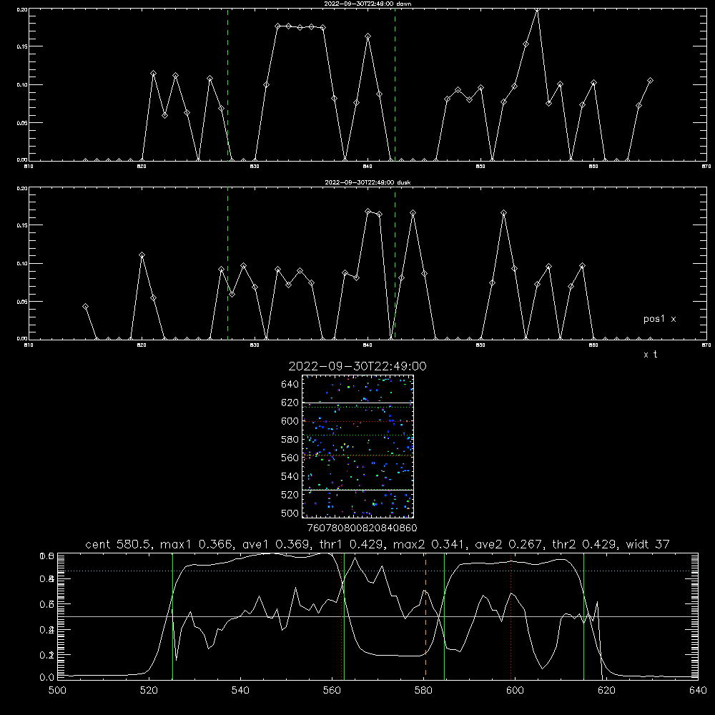Screen dimensions: 715x715
Task: Click bottom plot x-axis label 560
Action: (x=332, y=691)
